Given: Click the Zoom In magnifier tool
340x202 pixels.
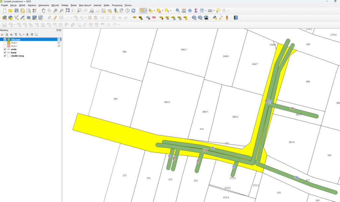Looking at the screenshot, I should tap(55, 11).
